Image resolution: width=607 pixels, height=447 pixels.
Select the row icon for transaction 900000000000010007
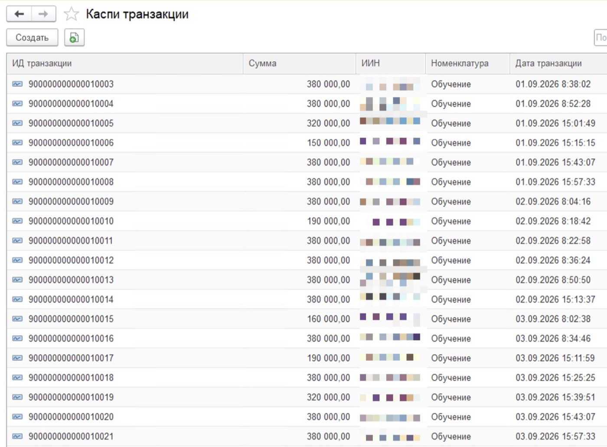[17, 162]
